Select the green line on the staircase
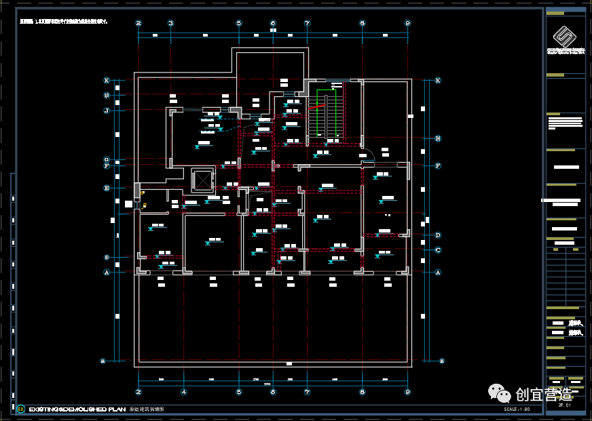This screenshot has height=421, width=592. 326,113
